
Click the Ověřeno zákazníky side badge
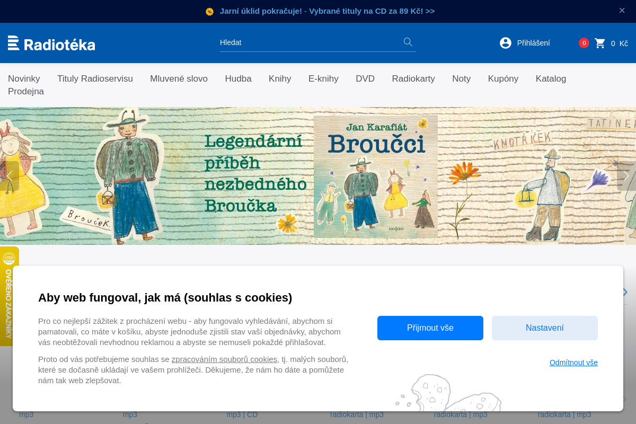pos(9,296)
